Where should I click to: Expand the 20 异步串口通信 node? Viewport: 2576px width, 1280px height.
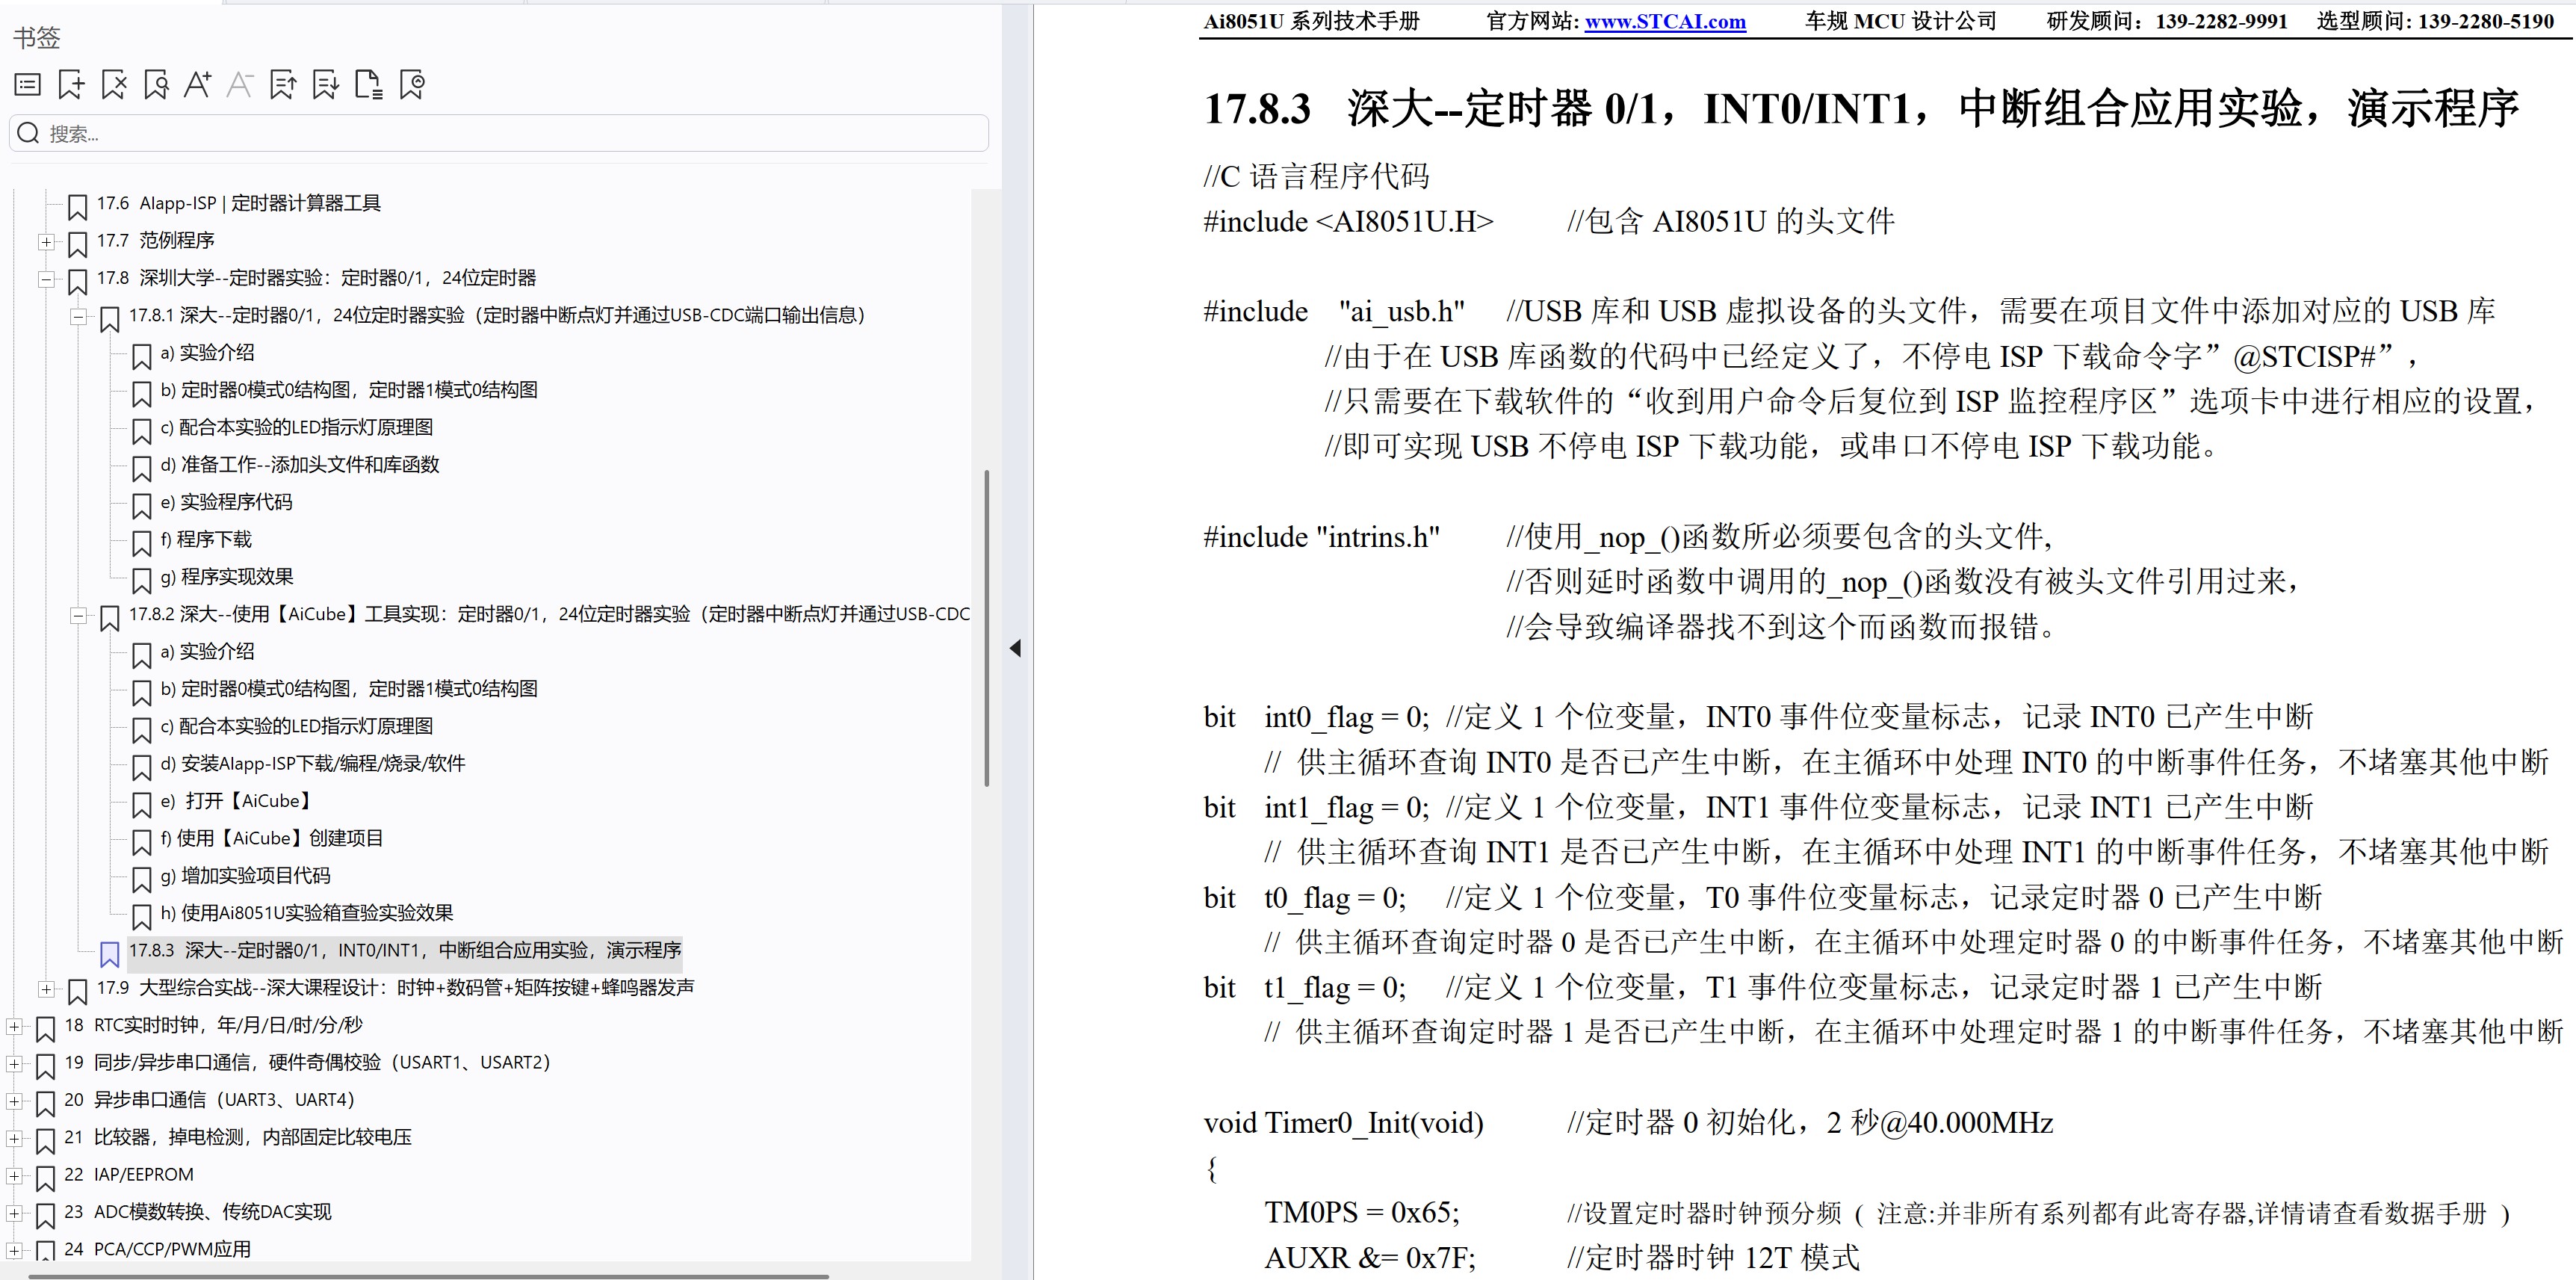[x=14, y=1100]
